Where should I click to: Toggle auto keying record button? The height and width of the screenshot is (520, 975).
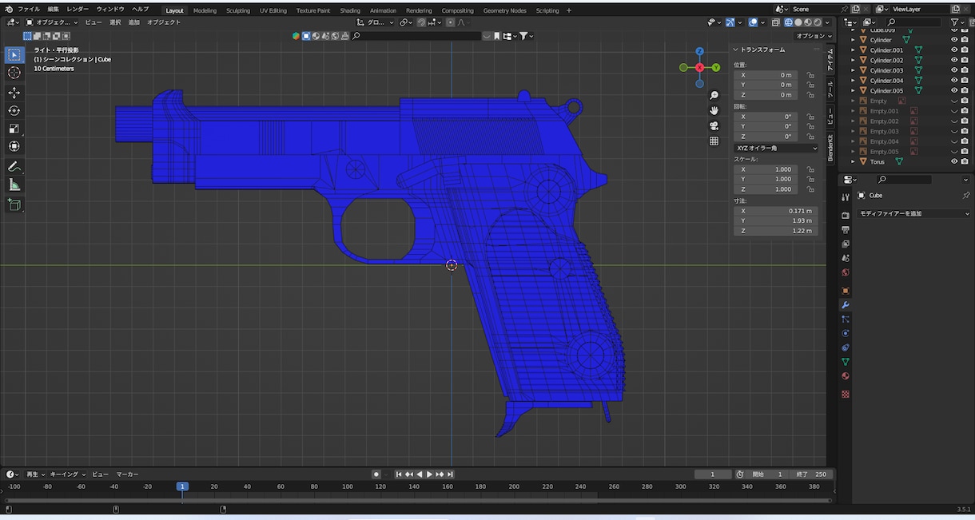coord(376,474)
